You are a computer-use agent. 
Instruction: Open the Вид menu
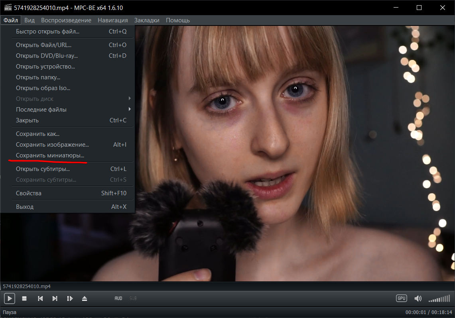(29, 20)
